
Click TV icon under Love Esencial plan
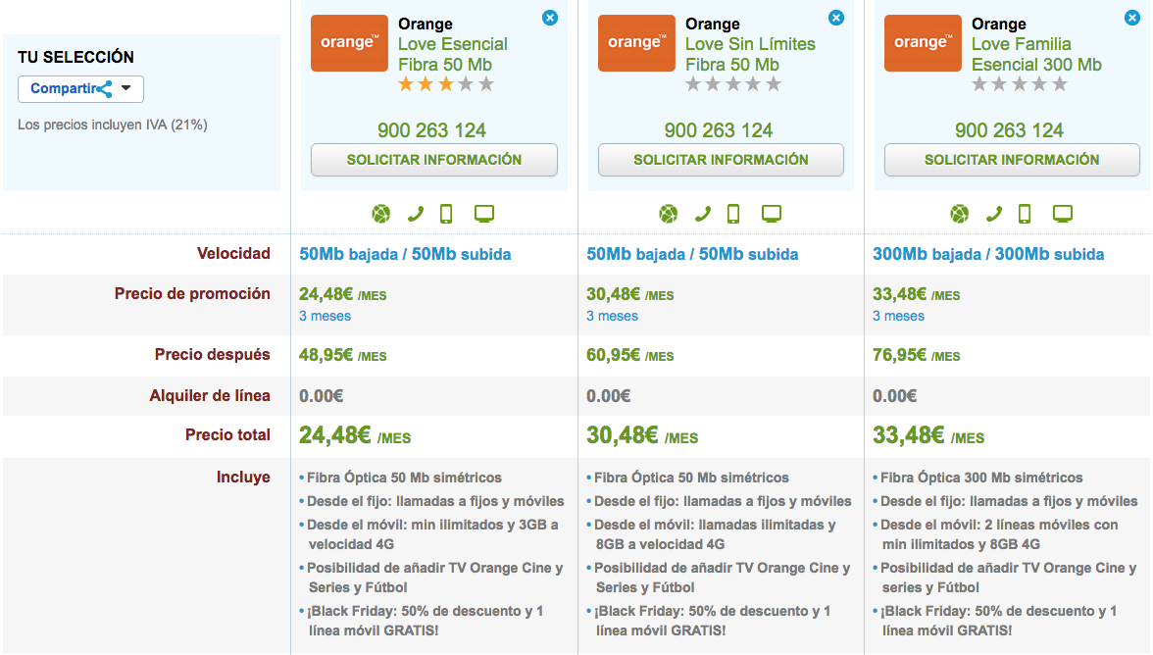(x=484, y=214)
